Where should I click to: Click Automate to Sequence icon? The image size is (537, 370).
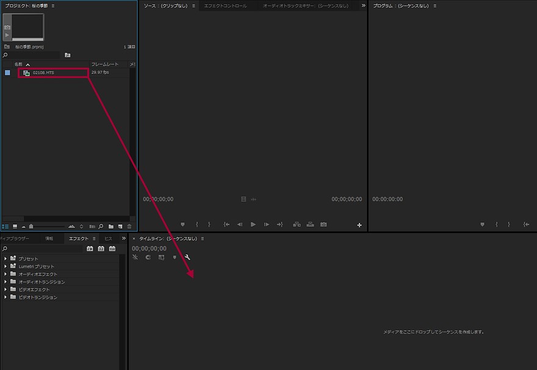click(92, 226)
